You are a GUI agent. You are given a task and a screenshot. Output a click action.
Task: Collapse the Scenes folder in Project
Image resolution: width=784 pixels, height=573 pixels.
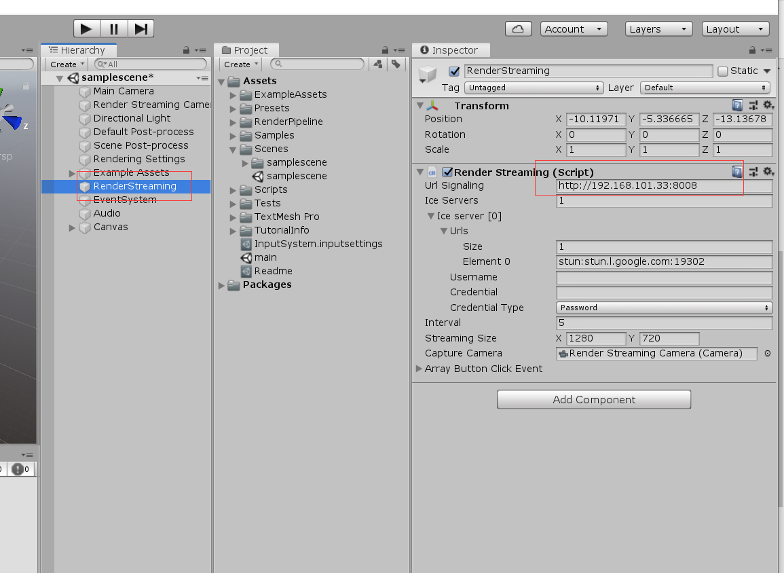coord(234,149)
